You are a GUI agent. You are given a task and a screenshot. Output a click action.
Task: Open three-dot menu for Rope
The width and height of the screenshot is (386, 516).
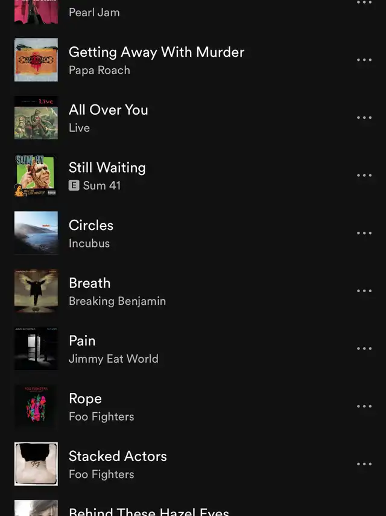coord(364,406)
